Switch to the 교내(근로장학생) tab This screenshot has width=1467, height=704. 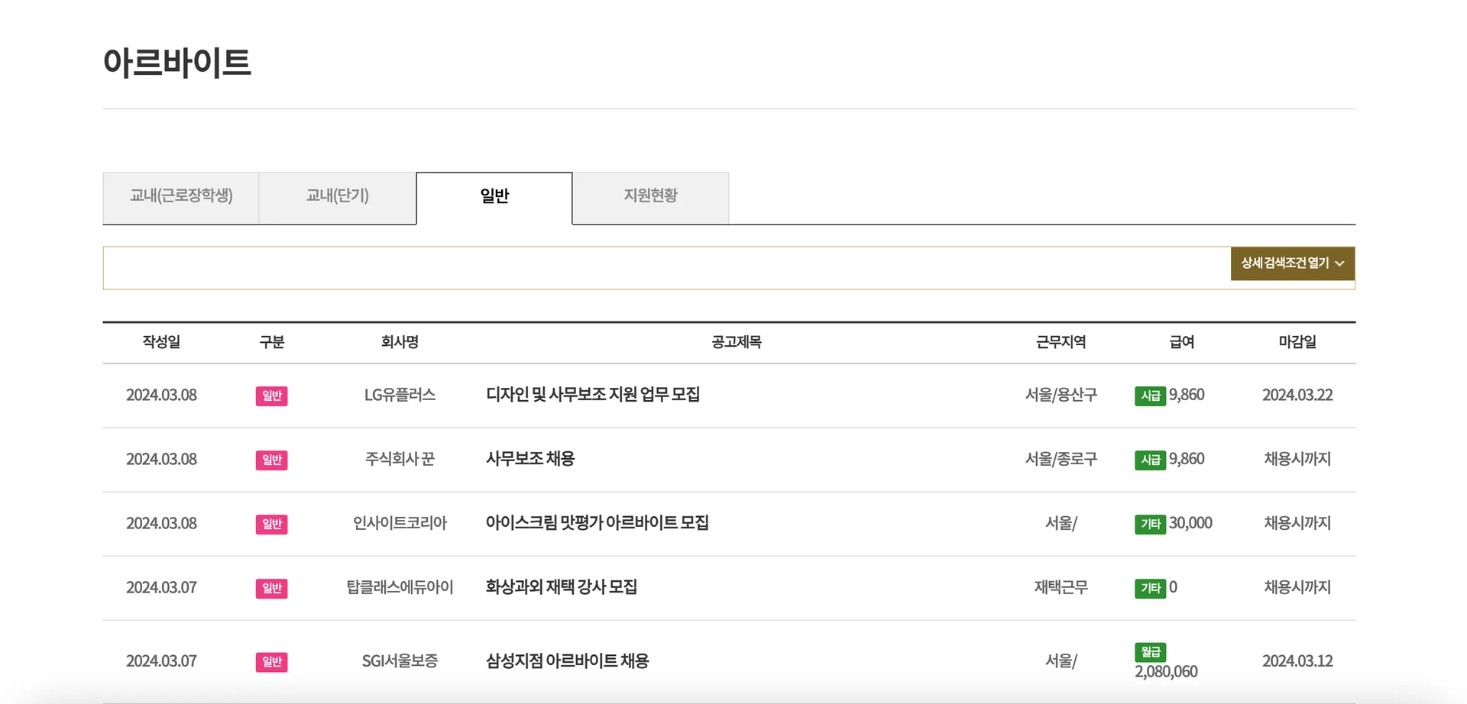180,197
